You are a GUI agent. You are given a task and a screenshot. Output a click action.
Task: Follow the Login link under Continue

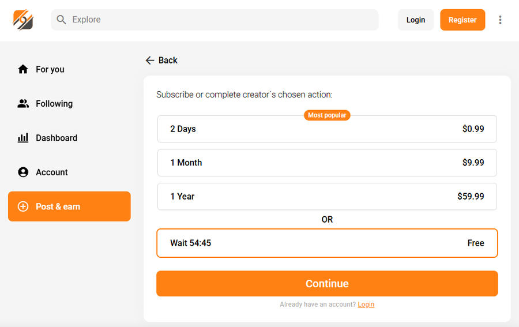[x=366, y=305]
